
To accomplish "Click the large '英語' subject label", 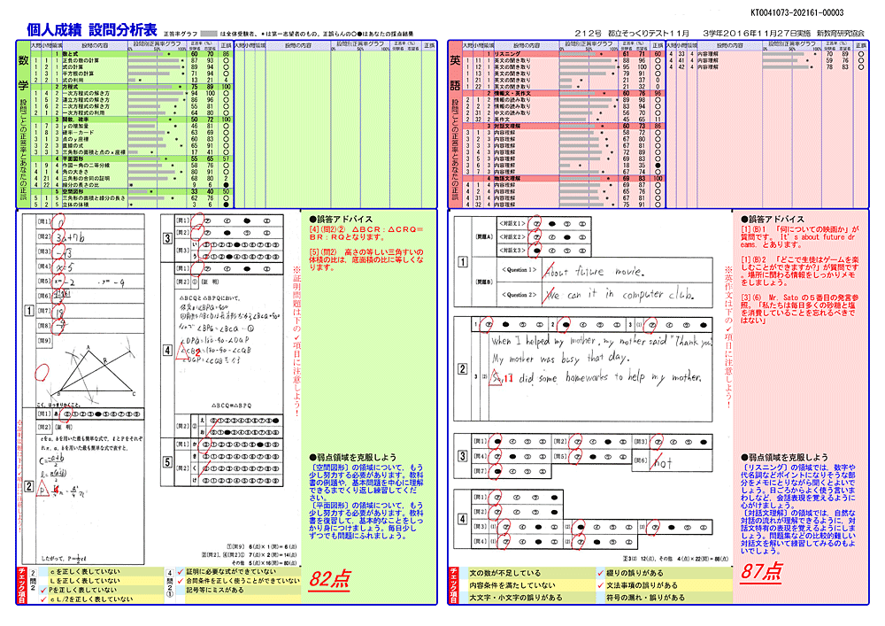I will coord(456,73).
